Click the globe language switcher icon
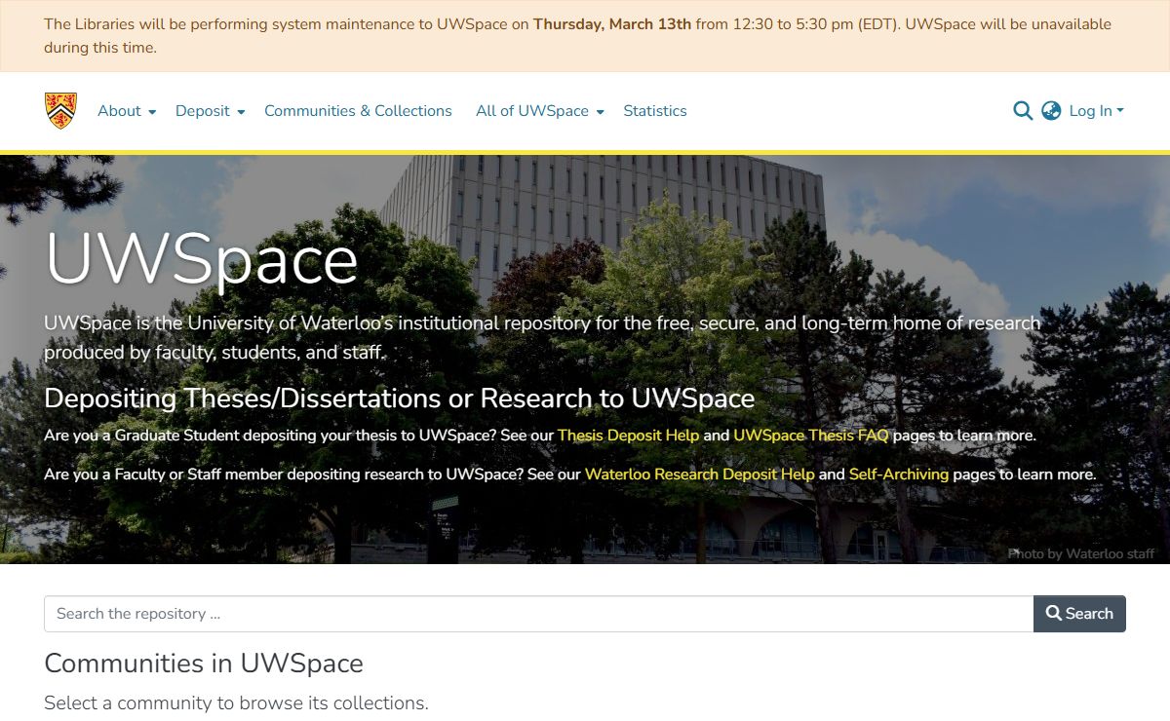 [1051, 111]
